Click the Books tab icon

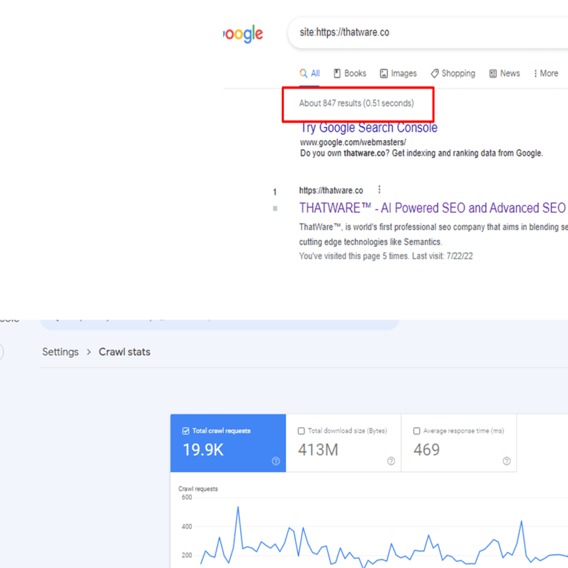pos(337,74)
